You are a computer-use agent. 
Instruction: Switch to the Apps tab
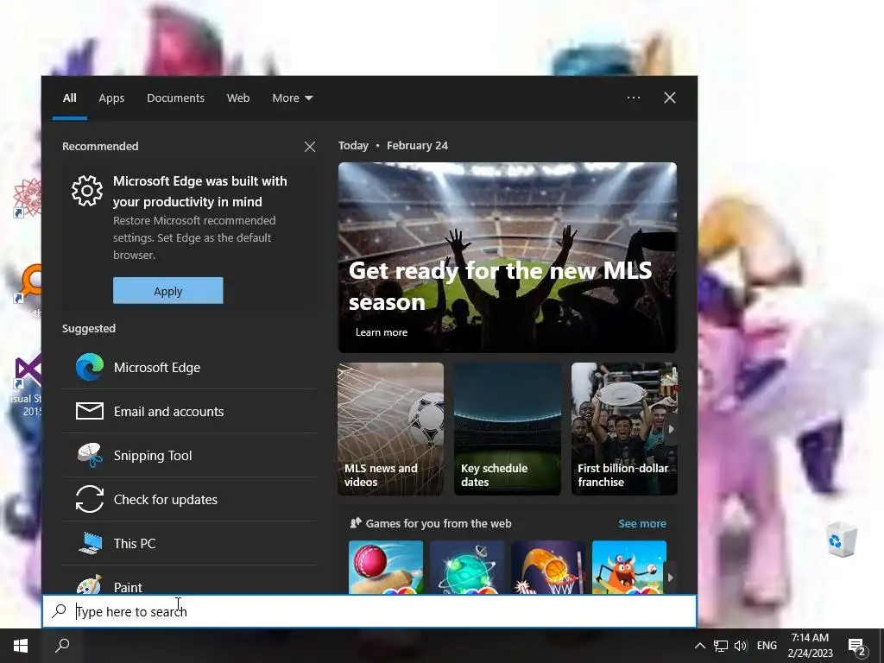pos(111,98)
